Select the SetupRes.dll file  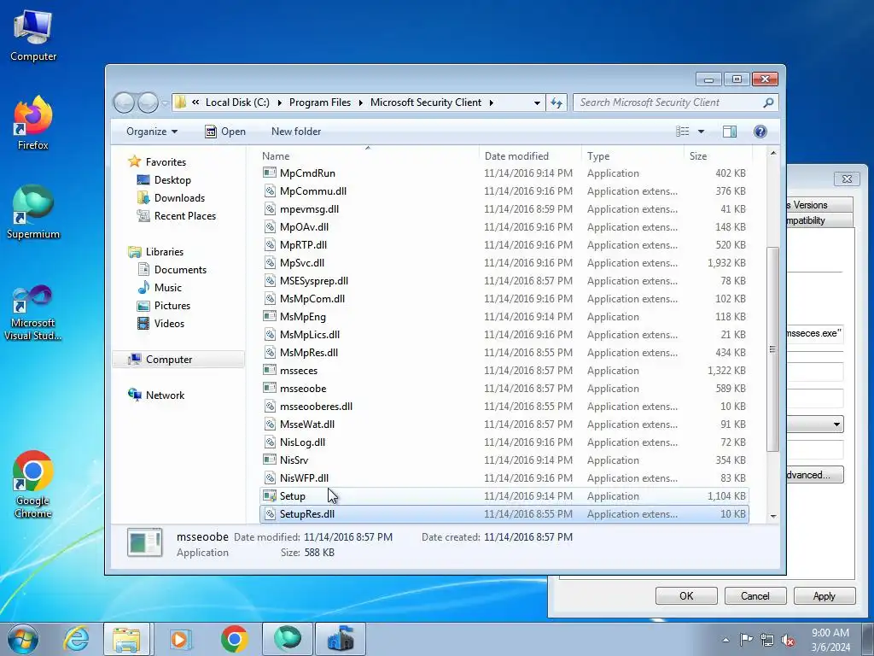(x=504, y=513)
